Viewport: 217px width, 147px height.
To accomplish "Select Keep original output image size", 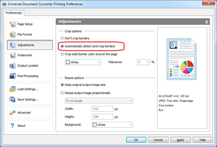I will coord(62,85).
